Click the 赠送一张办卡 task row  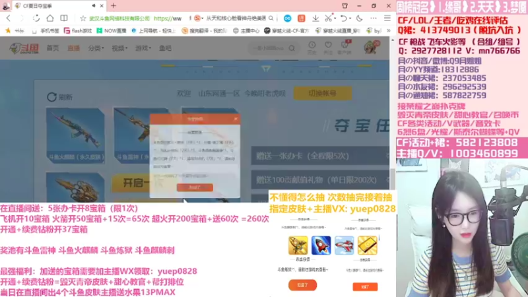point(320,156)
